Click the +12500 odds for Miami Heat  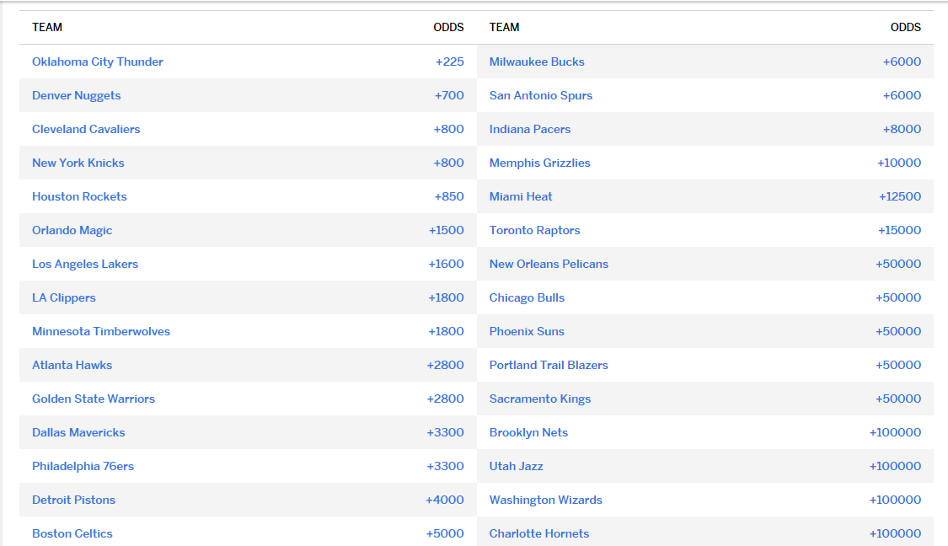click(x=899, y=196)
